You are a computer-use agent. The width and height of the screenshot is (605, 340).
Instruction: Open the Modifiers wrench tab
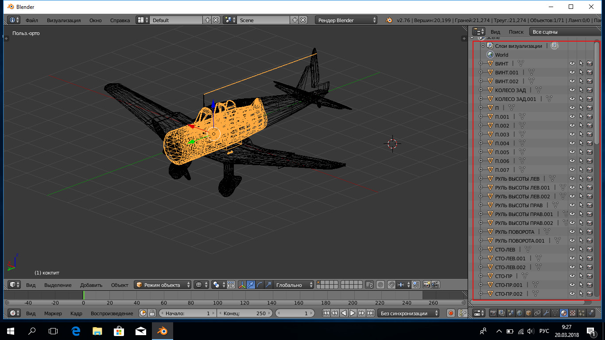(x=546, y=313)
